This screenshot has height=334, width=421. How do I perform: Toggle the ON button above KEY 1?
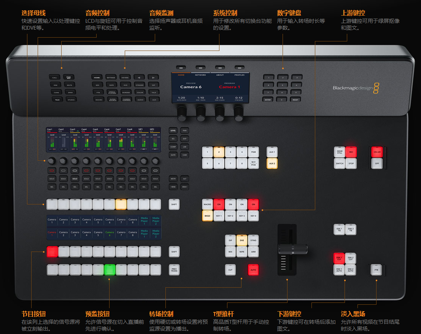click(x=219, y=204)
